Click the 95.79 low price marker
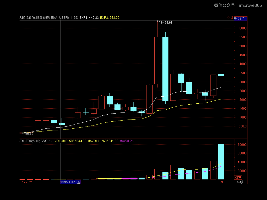This screenshot has height=200, width=267. coord(29,134)
